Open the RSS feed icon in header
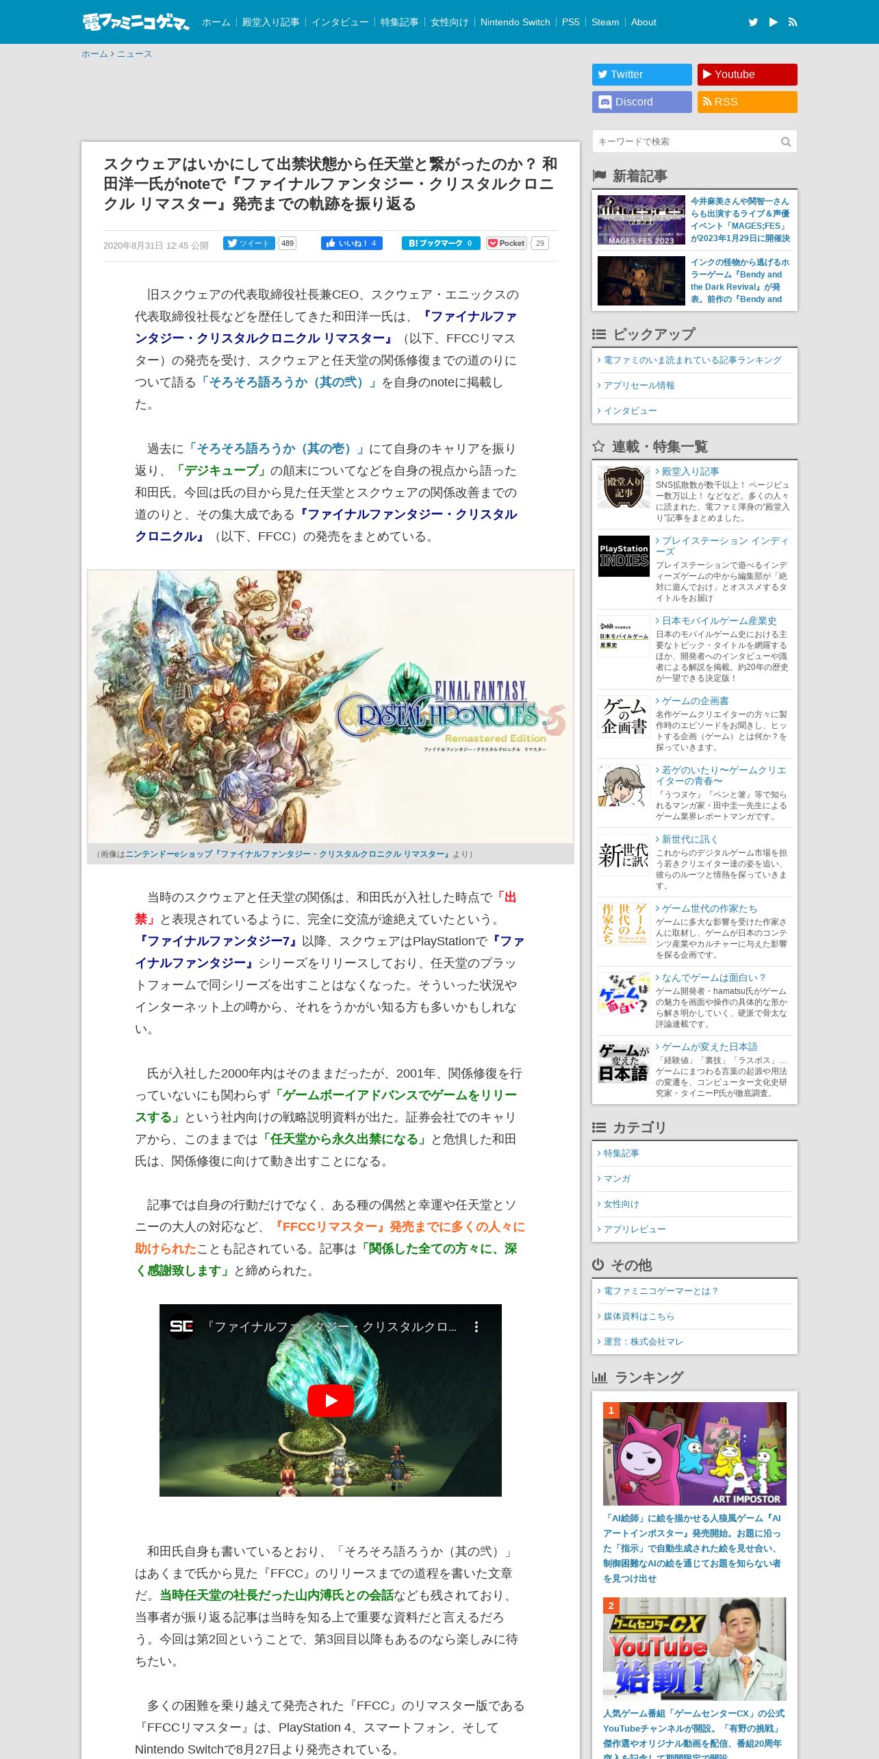 click(x=793, y=22)
